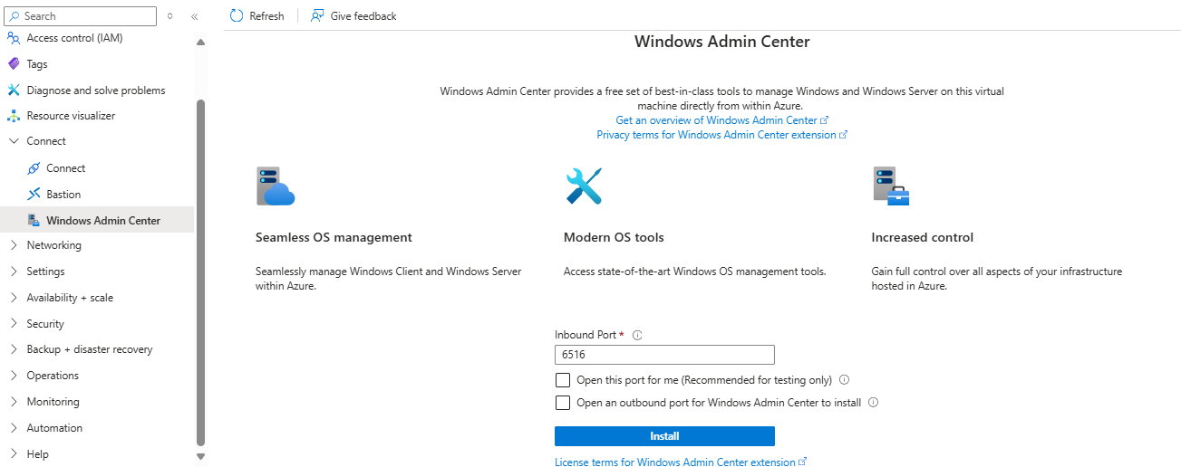Open the Resource visualizer icon
The image size is (1181, 467).
point(14,116)
